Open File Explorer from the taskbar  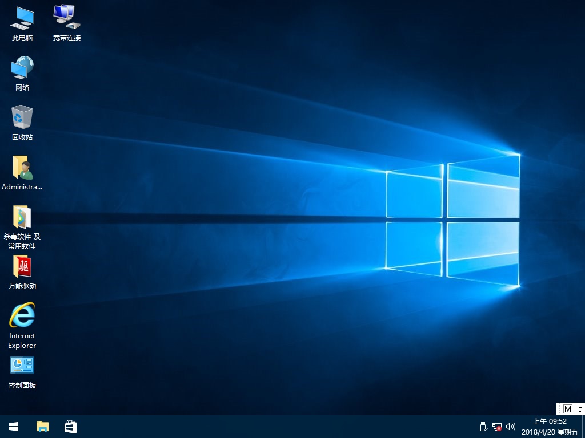click(42, 427)
